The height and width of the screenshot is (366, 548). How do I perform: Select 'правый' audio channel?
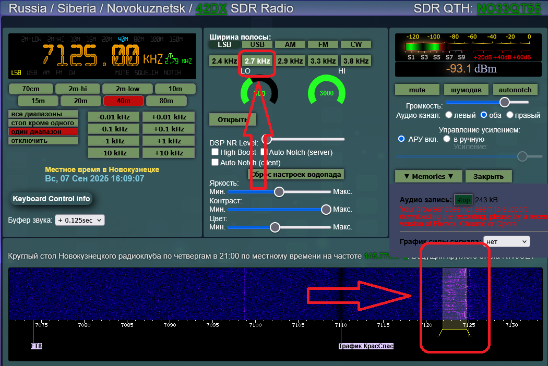[x=510, y=115]
